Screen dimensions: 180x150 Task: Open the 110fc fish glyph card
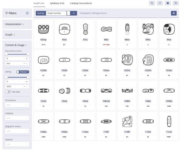106,126
